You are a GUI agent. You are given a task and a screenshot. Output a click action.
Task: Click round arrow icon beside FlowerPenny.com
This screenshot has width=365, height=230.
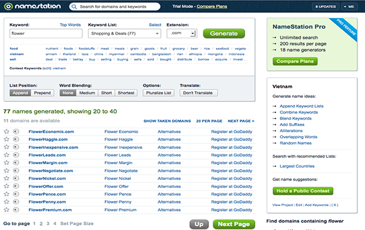coord(16,201)
